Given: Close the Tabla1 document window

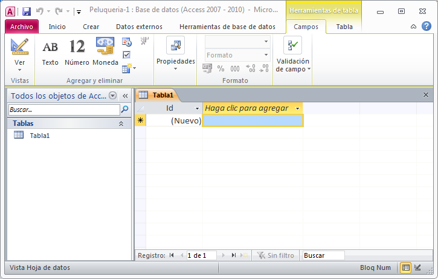Looking at the screenshot, I should (426, 95).
